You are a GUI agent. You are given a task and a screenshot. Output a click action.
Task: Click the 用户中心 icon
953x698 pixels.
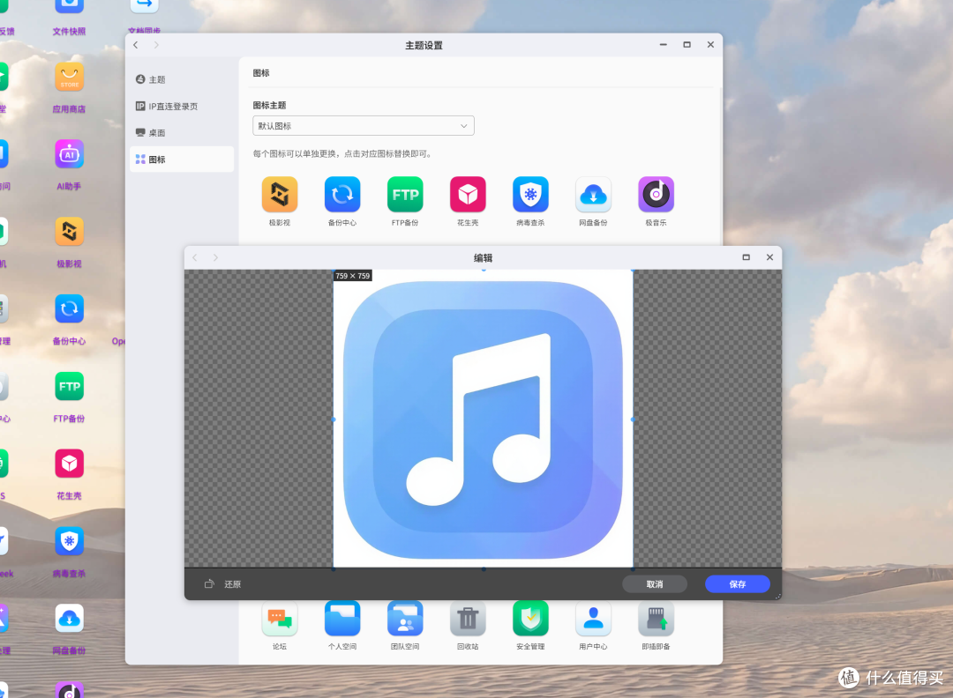[x=593, y=619]
